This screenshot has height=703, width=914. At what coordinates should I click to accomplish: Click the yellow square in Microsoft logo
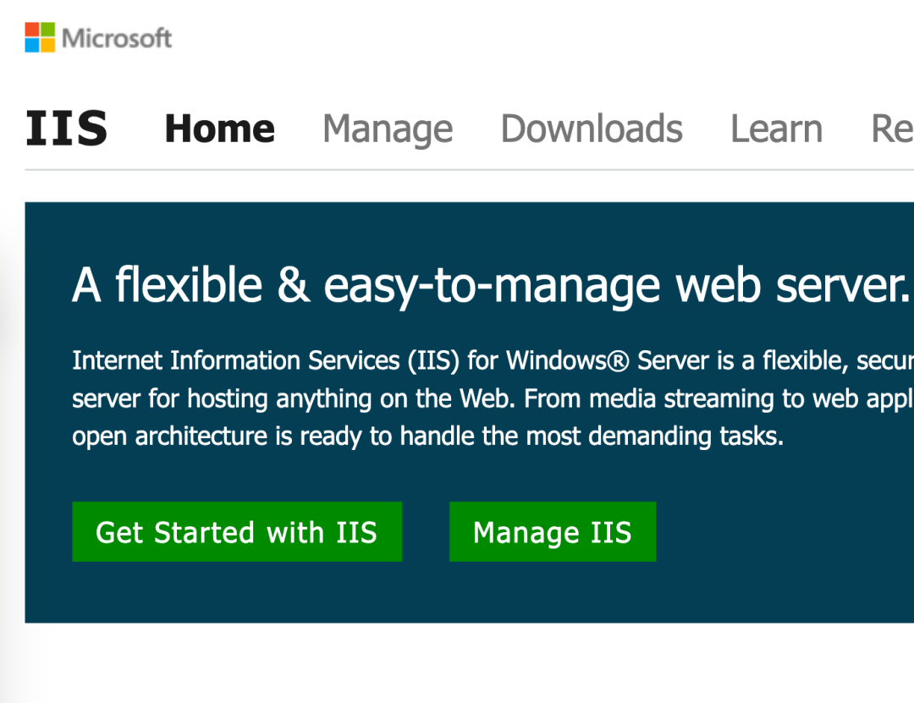47,46
